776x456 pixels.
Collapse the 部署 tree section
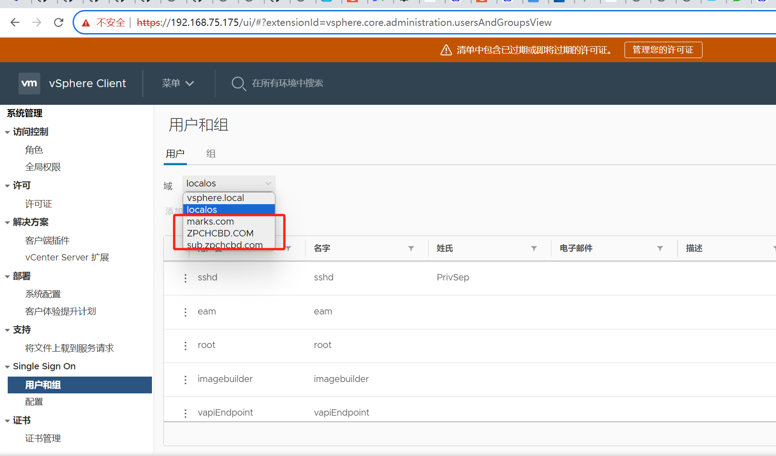pos(7,277)
